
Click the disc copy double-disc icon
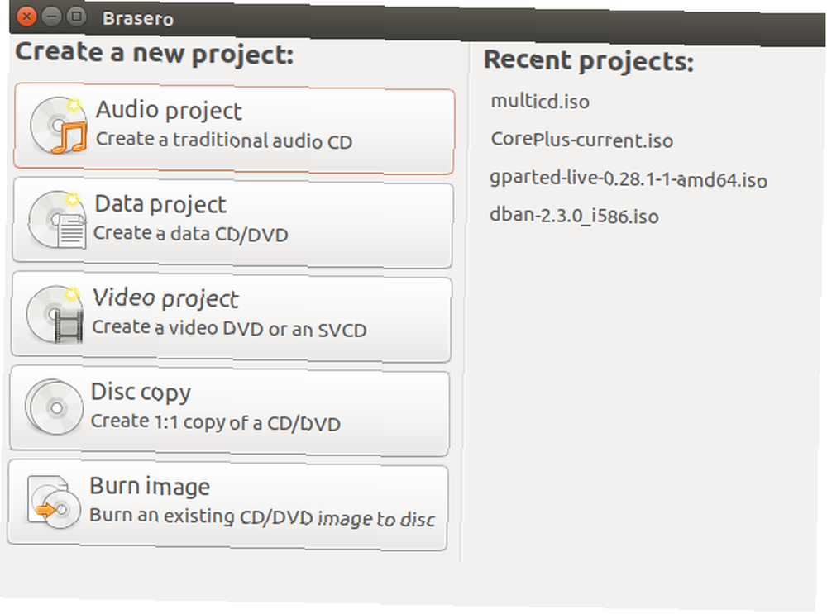pyautogui.click(x=54, y=407)
